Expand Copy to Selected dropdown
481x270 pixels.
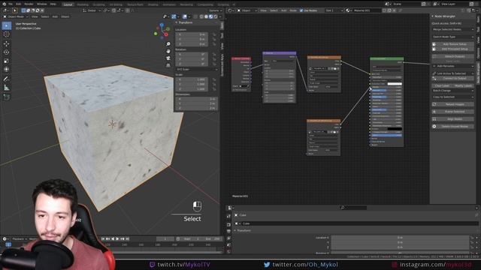tap(452, 97)
